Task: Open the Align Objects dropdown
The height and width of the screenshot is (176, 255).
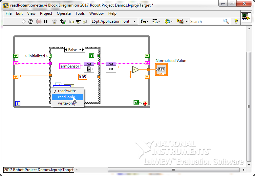Action: click(144, 22)
